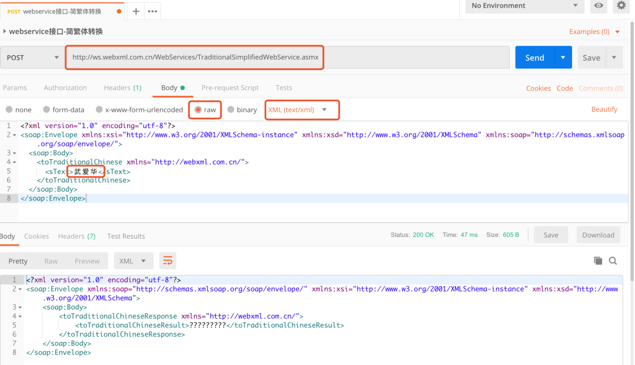Open the POST method dropdown
This screenshot has height=365, width=635.
(x=32, y=58)
